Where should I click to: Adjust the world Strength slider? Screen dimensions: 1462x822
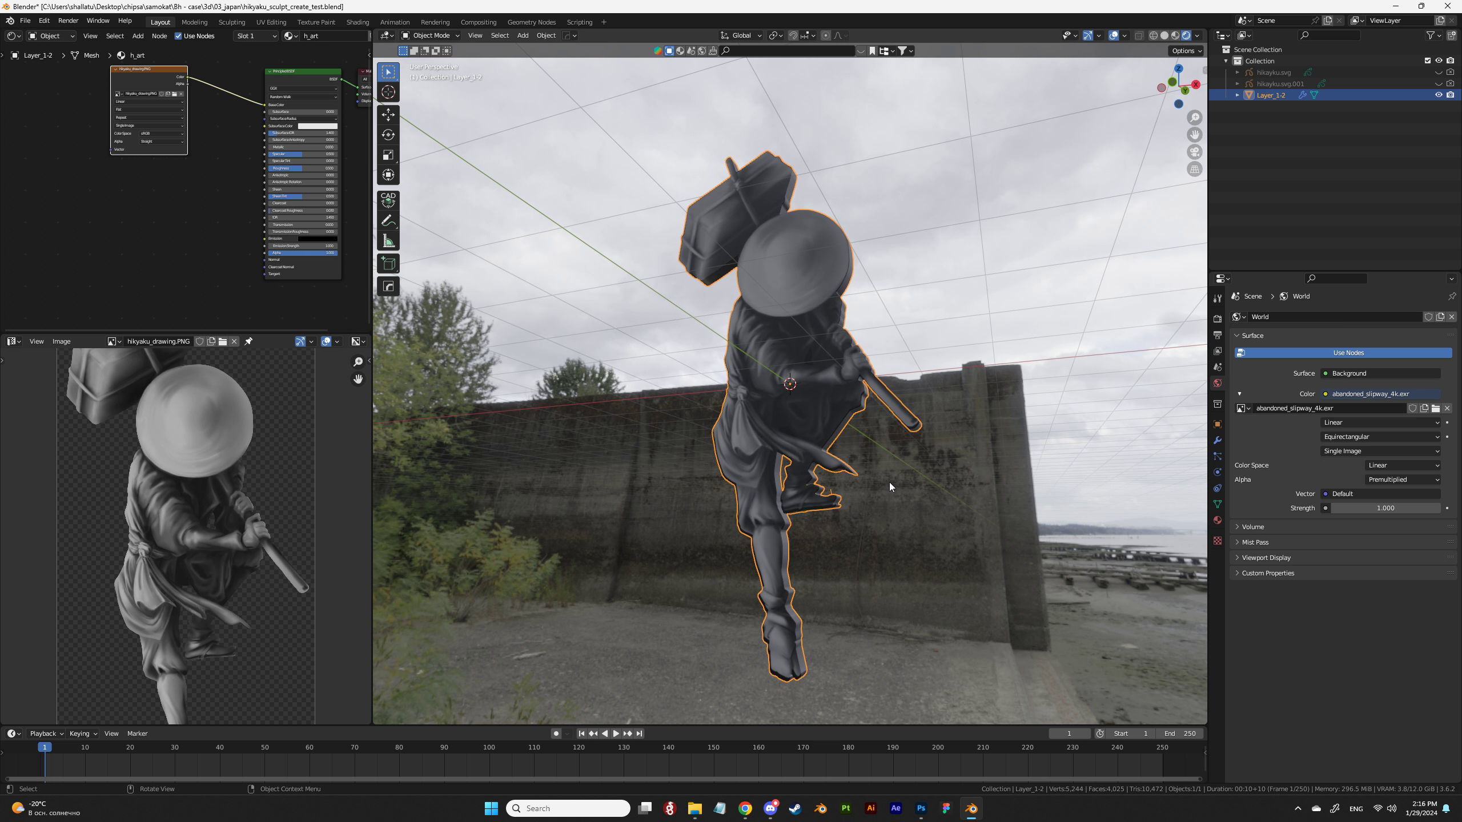pos(1385,508)
